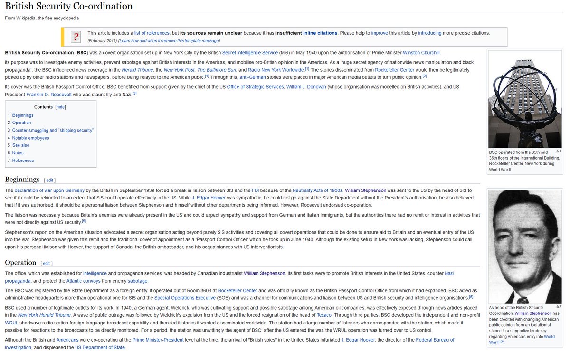Enlarge the Rockefeller Center photo caption icon
570x351 pixels.
(x=559, y=151)
